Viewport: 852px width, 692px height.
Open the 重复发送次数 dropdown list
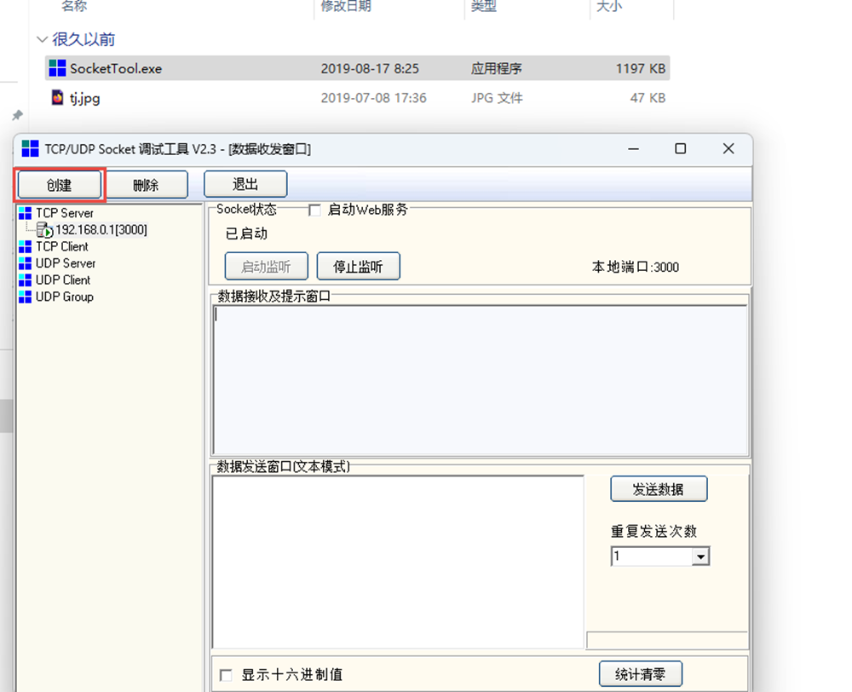point(700,556)
